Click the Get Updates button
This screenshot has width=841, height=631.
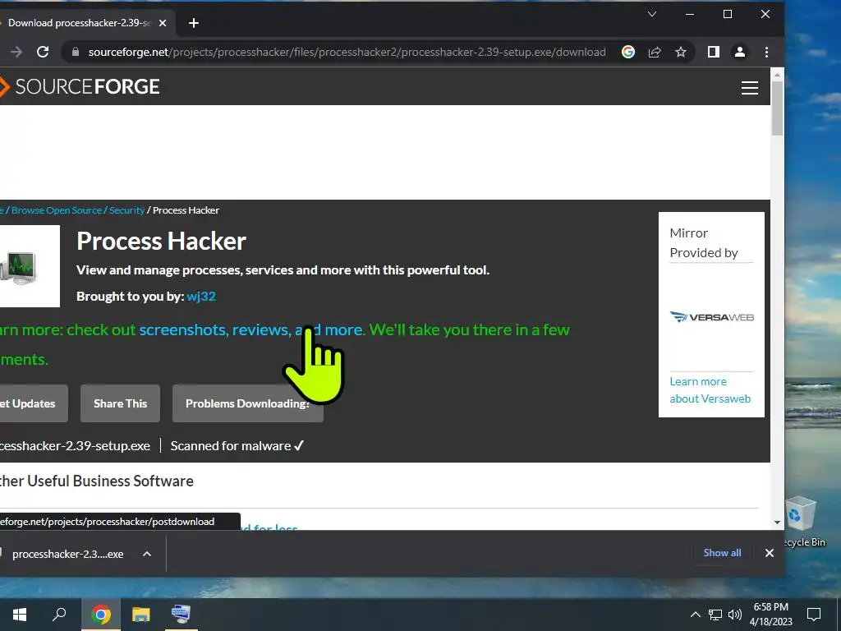pos(32,403)
